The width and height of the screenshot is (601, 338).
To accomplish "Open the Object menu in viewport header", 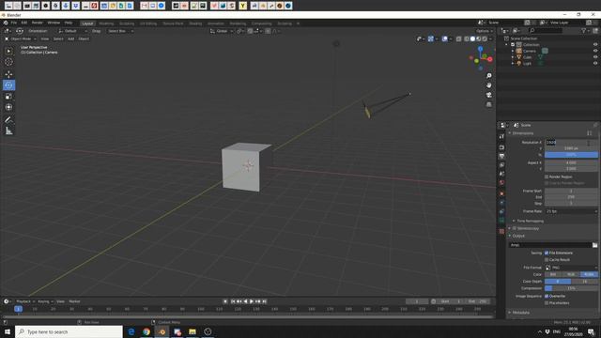I will point(84,38).
